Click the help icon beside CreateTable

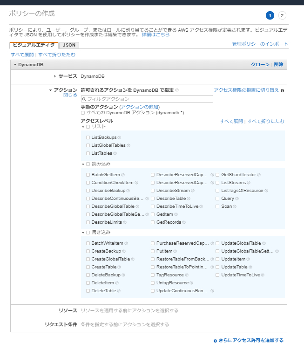[x=119, y=267]
